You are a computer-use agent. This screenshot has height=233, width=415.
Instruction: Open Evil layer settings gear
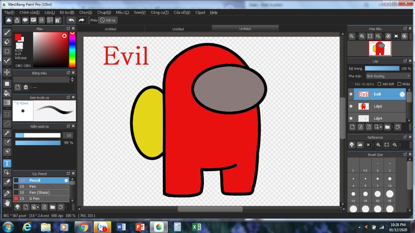coord(402,94)
